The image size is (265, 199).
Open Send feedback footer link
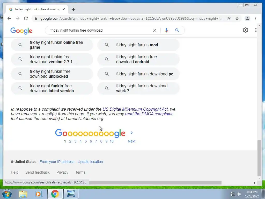tap(37, 172)
